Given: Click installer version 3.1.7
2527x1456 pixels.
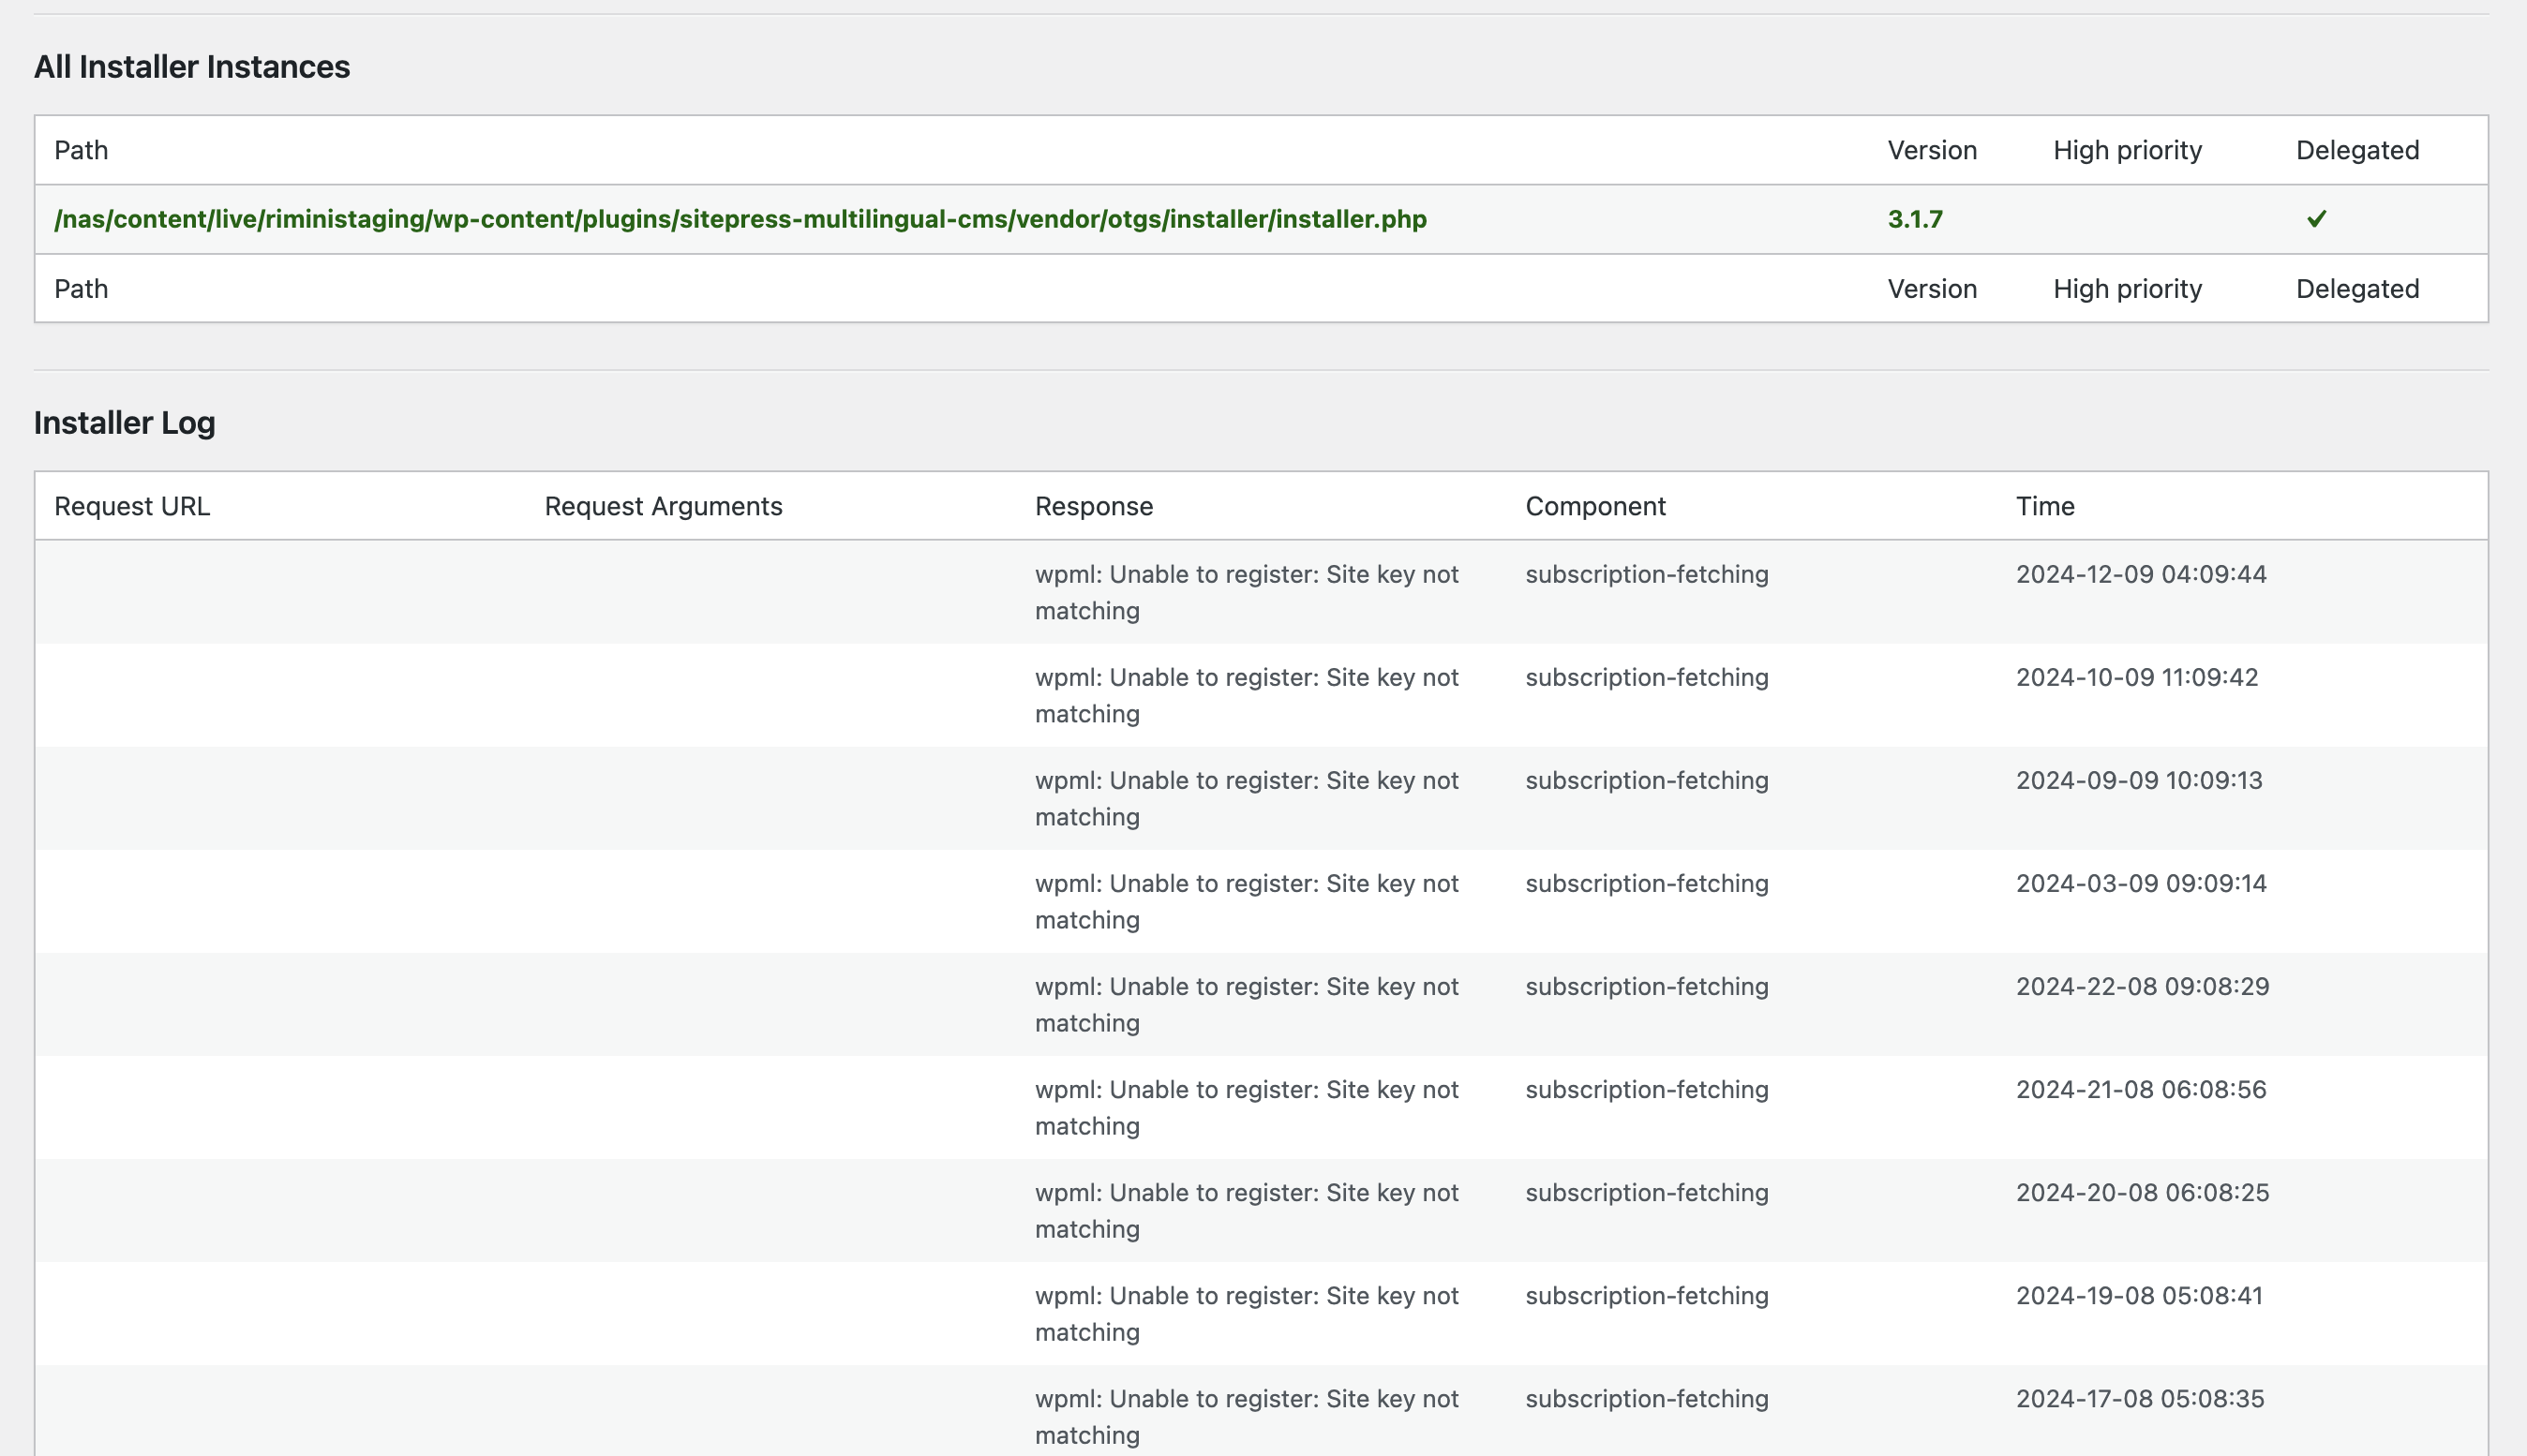Looking at the screenshot, I should [x=1915, y=219].
